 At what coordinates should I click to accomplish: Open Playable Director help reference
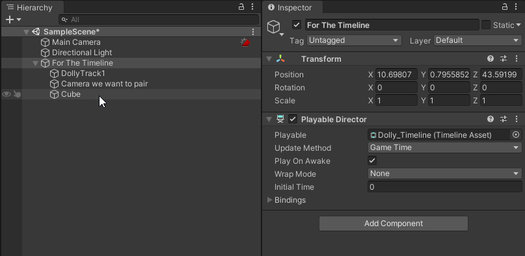point(491,119)
